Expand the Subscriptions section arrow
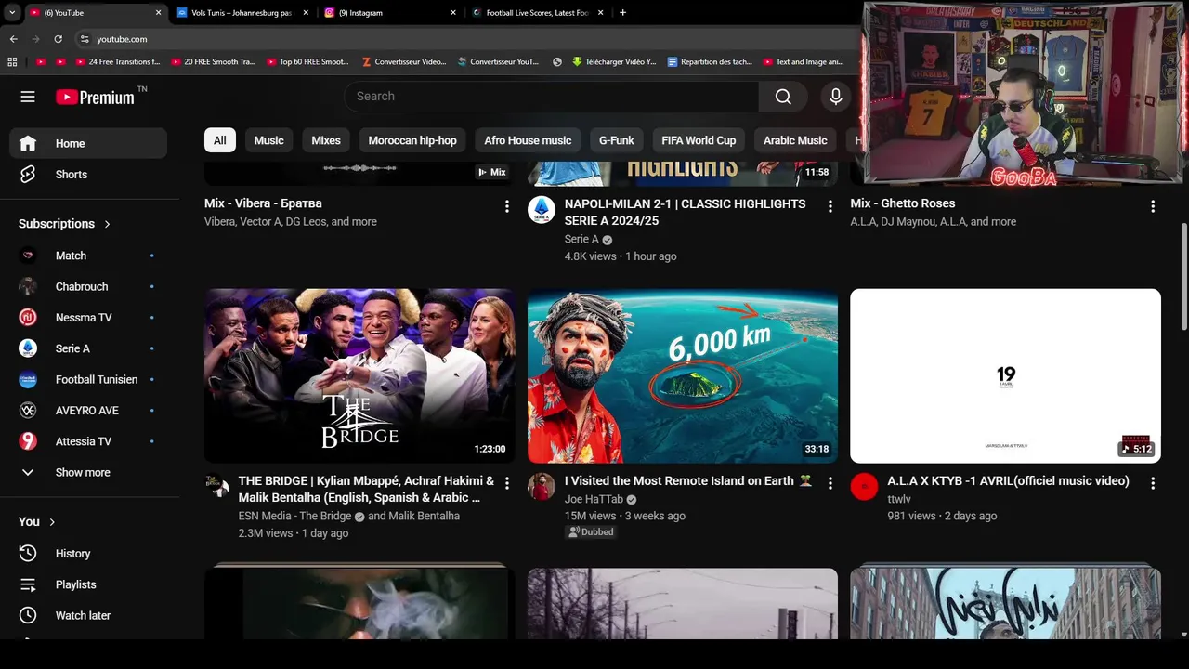 pos(107,224)
